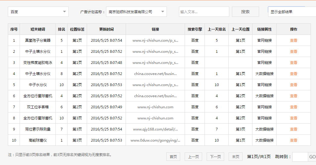Click 查看 in row 2
Image resolution: width=316 pixels, height=165 pixels.
pyautogui.click(x=294, y=51)
